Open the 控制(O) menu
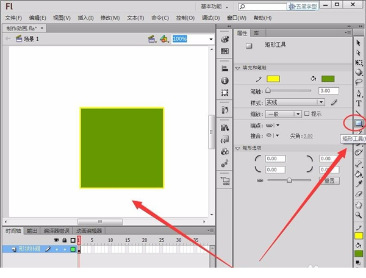The height and width of the screenshot is (278, 366). (185, 18)
